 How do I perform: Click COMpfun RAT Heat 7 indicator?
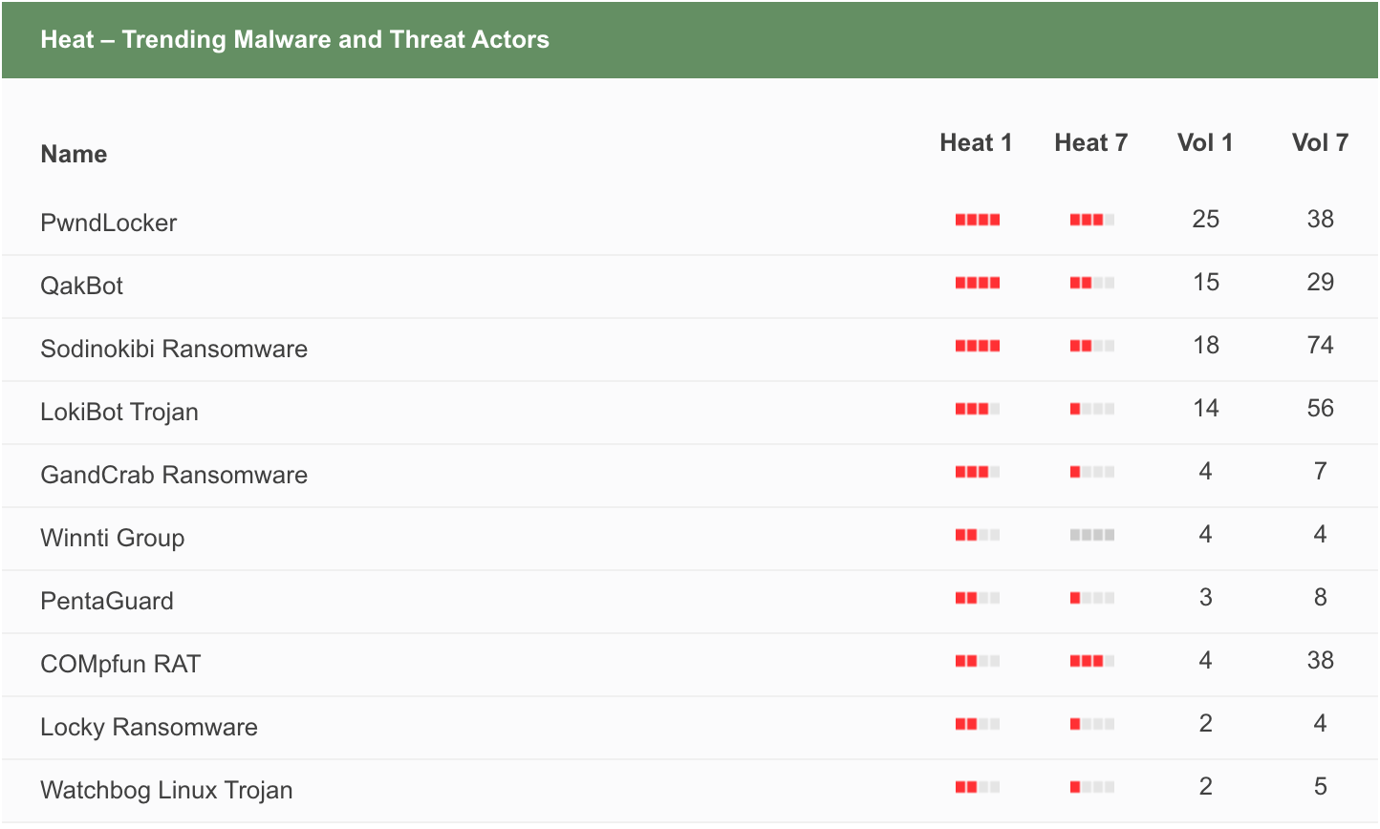pos(1092,661)
